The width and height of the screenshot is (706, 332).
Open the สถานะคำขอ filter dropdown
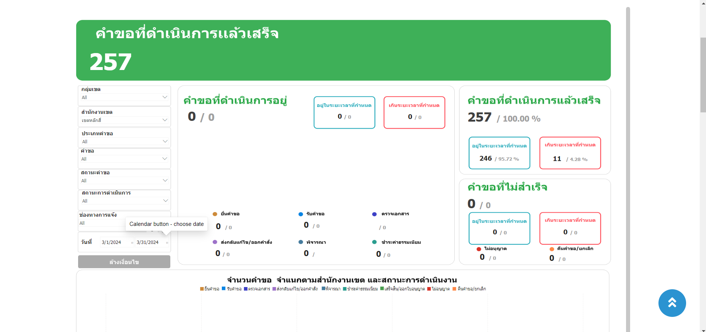(x=124, y=181)
